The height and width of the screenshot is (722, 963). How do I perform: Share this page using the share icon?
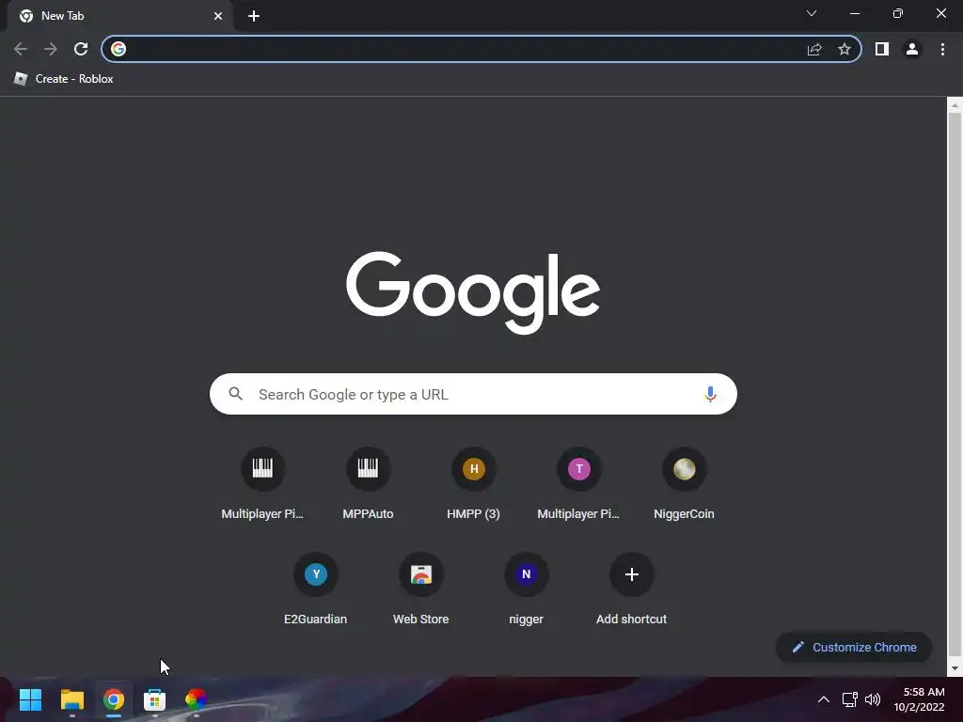coord(814,49)
